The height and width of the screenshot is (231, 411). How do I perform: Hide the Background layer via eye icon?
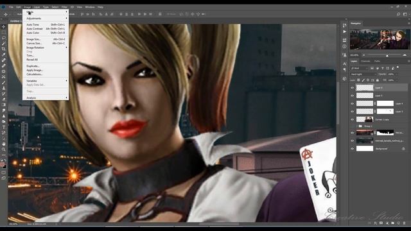coord(353,149)
